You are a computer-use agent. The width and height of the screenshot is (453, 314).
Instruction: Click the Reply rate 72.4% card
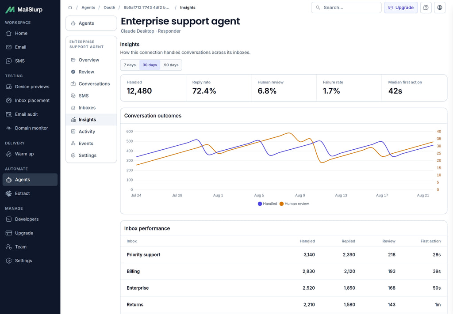[219, 88]
